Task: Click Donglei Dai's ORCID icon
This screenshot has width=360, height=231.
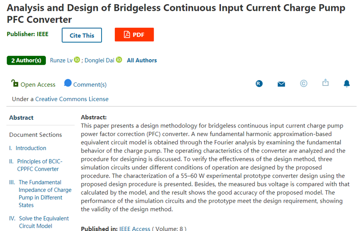Action: click(119, 60)
